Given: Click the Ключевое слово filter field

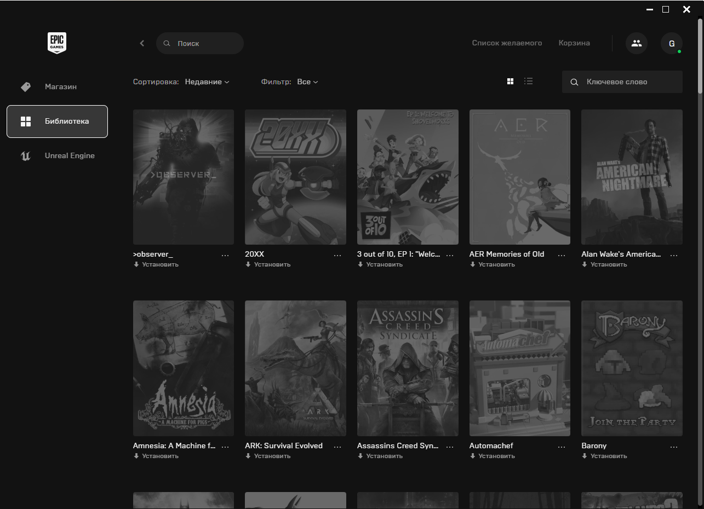Looking at the screenshot, I should coord(622,82).
